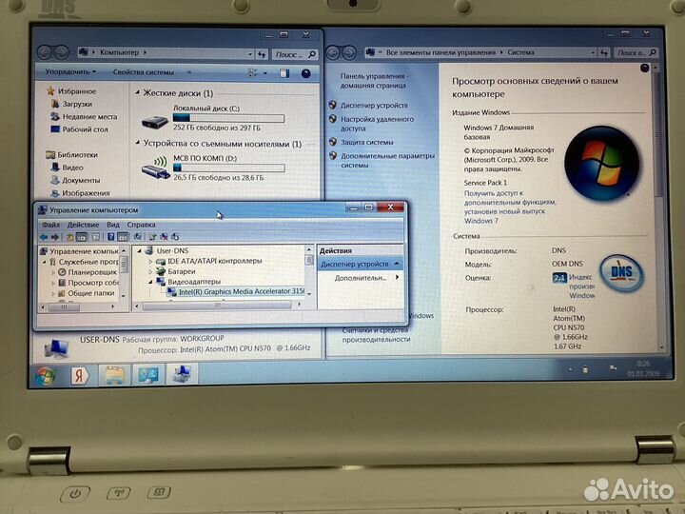The width and height of the screenshot is (685, 514).
Task: Collapse the Жесткие диски group
Action: 137,94
